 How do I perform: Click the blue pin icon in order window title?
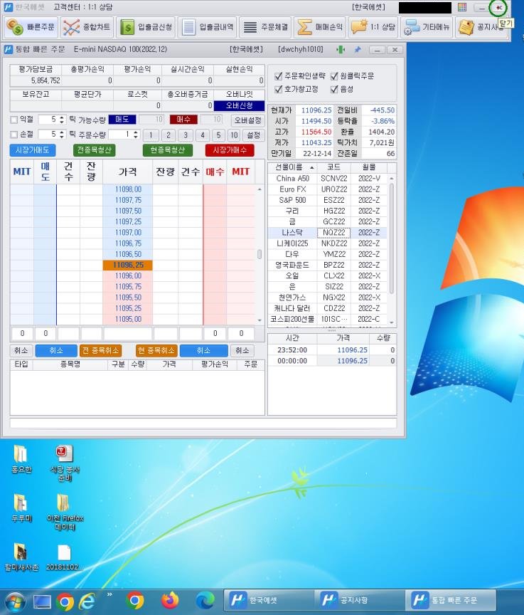(x=358, y=49)
